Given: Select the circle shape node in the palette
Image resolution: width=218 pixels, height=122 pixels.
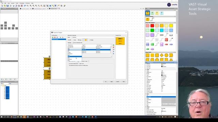Looking at the screenshot, I should coord(166,55).
